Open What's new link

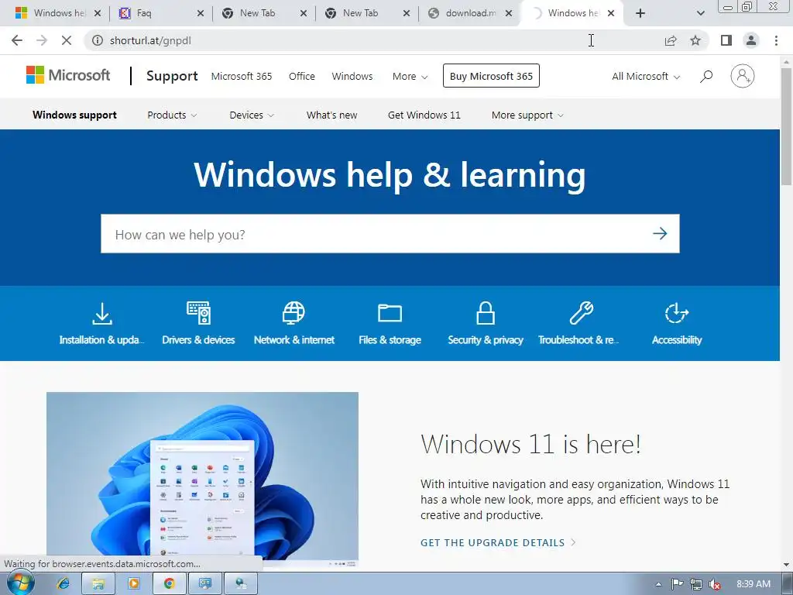(x=331, y=115)
